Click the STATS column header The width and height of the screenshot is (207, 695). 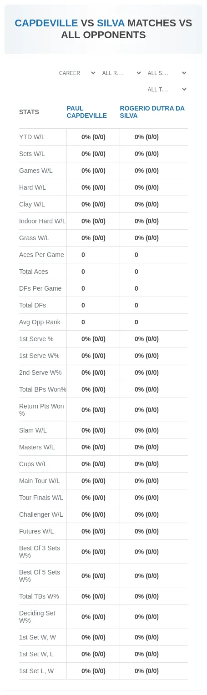(29, 112)
